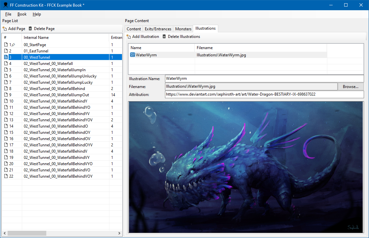This screenshot has height=238, width=369.
Task: Click the page list horizontal scrollbar thumb
Action: tap(27, 233)
